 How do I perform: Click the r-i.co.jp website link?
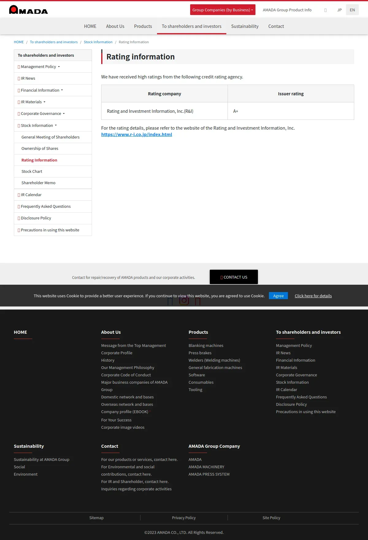(x=136, y=135)
